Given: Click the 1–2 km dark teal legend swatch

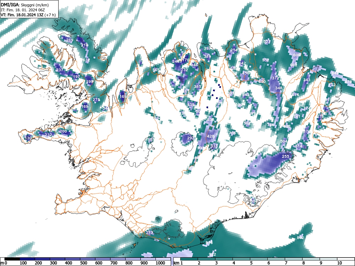Looking at the screenshot, I should [190, 259].
